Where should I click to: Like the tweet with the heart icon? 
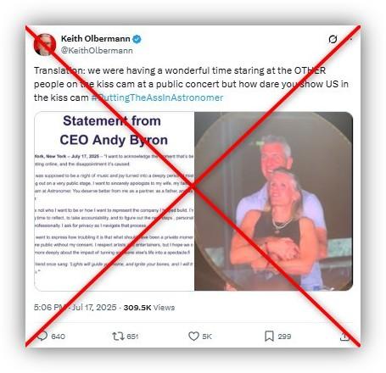click(193, 337)
